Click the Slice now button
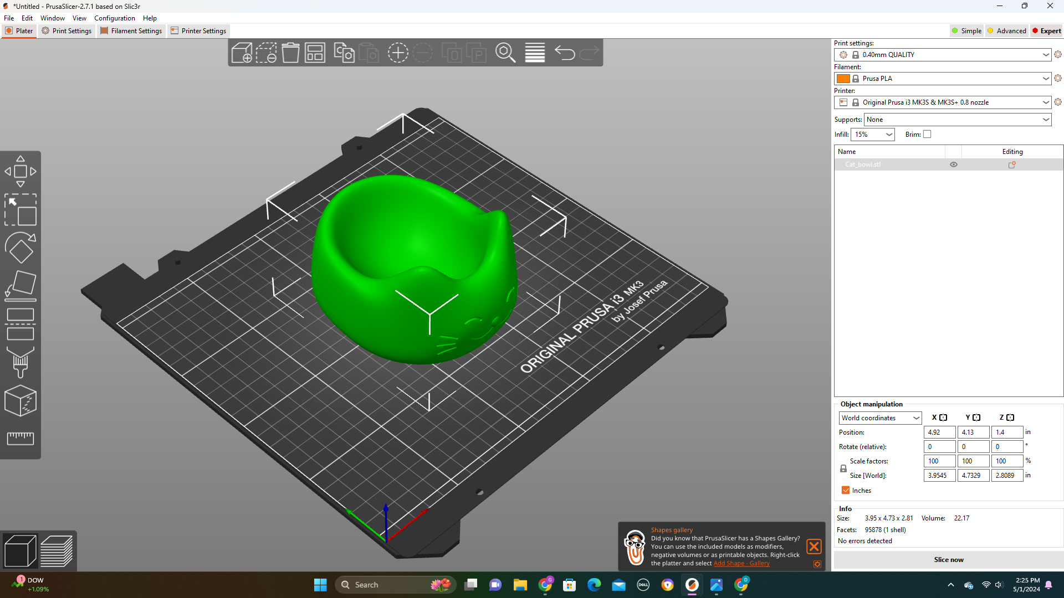The height and width of the screenshot is (598, 1064). (x=948, y=560)
